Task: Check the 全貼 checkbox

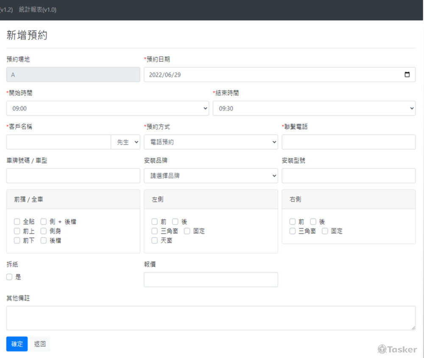Action: tap(17, 222)
